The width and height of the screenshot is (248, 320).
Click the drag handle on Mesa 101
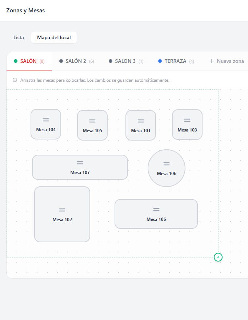pos(141,121)
